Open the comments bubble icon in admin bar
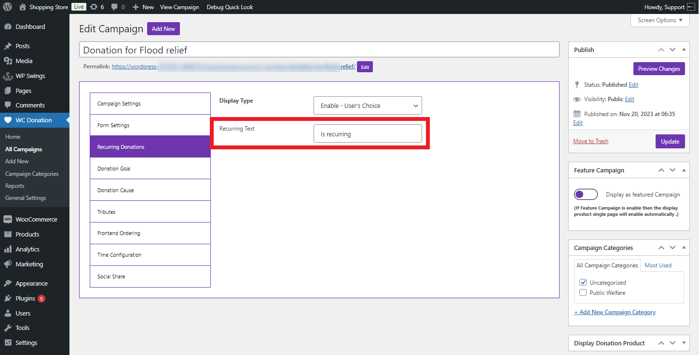This screenshot has width=699, height=355. [113, 7]
